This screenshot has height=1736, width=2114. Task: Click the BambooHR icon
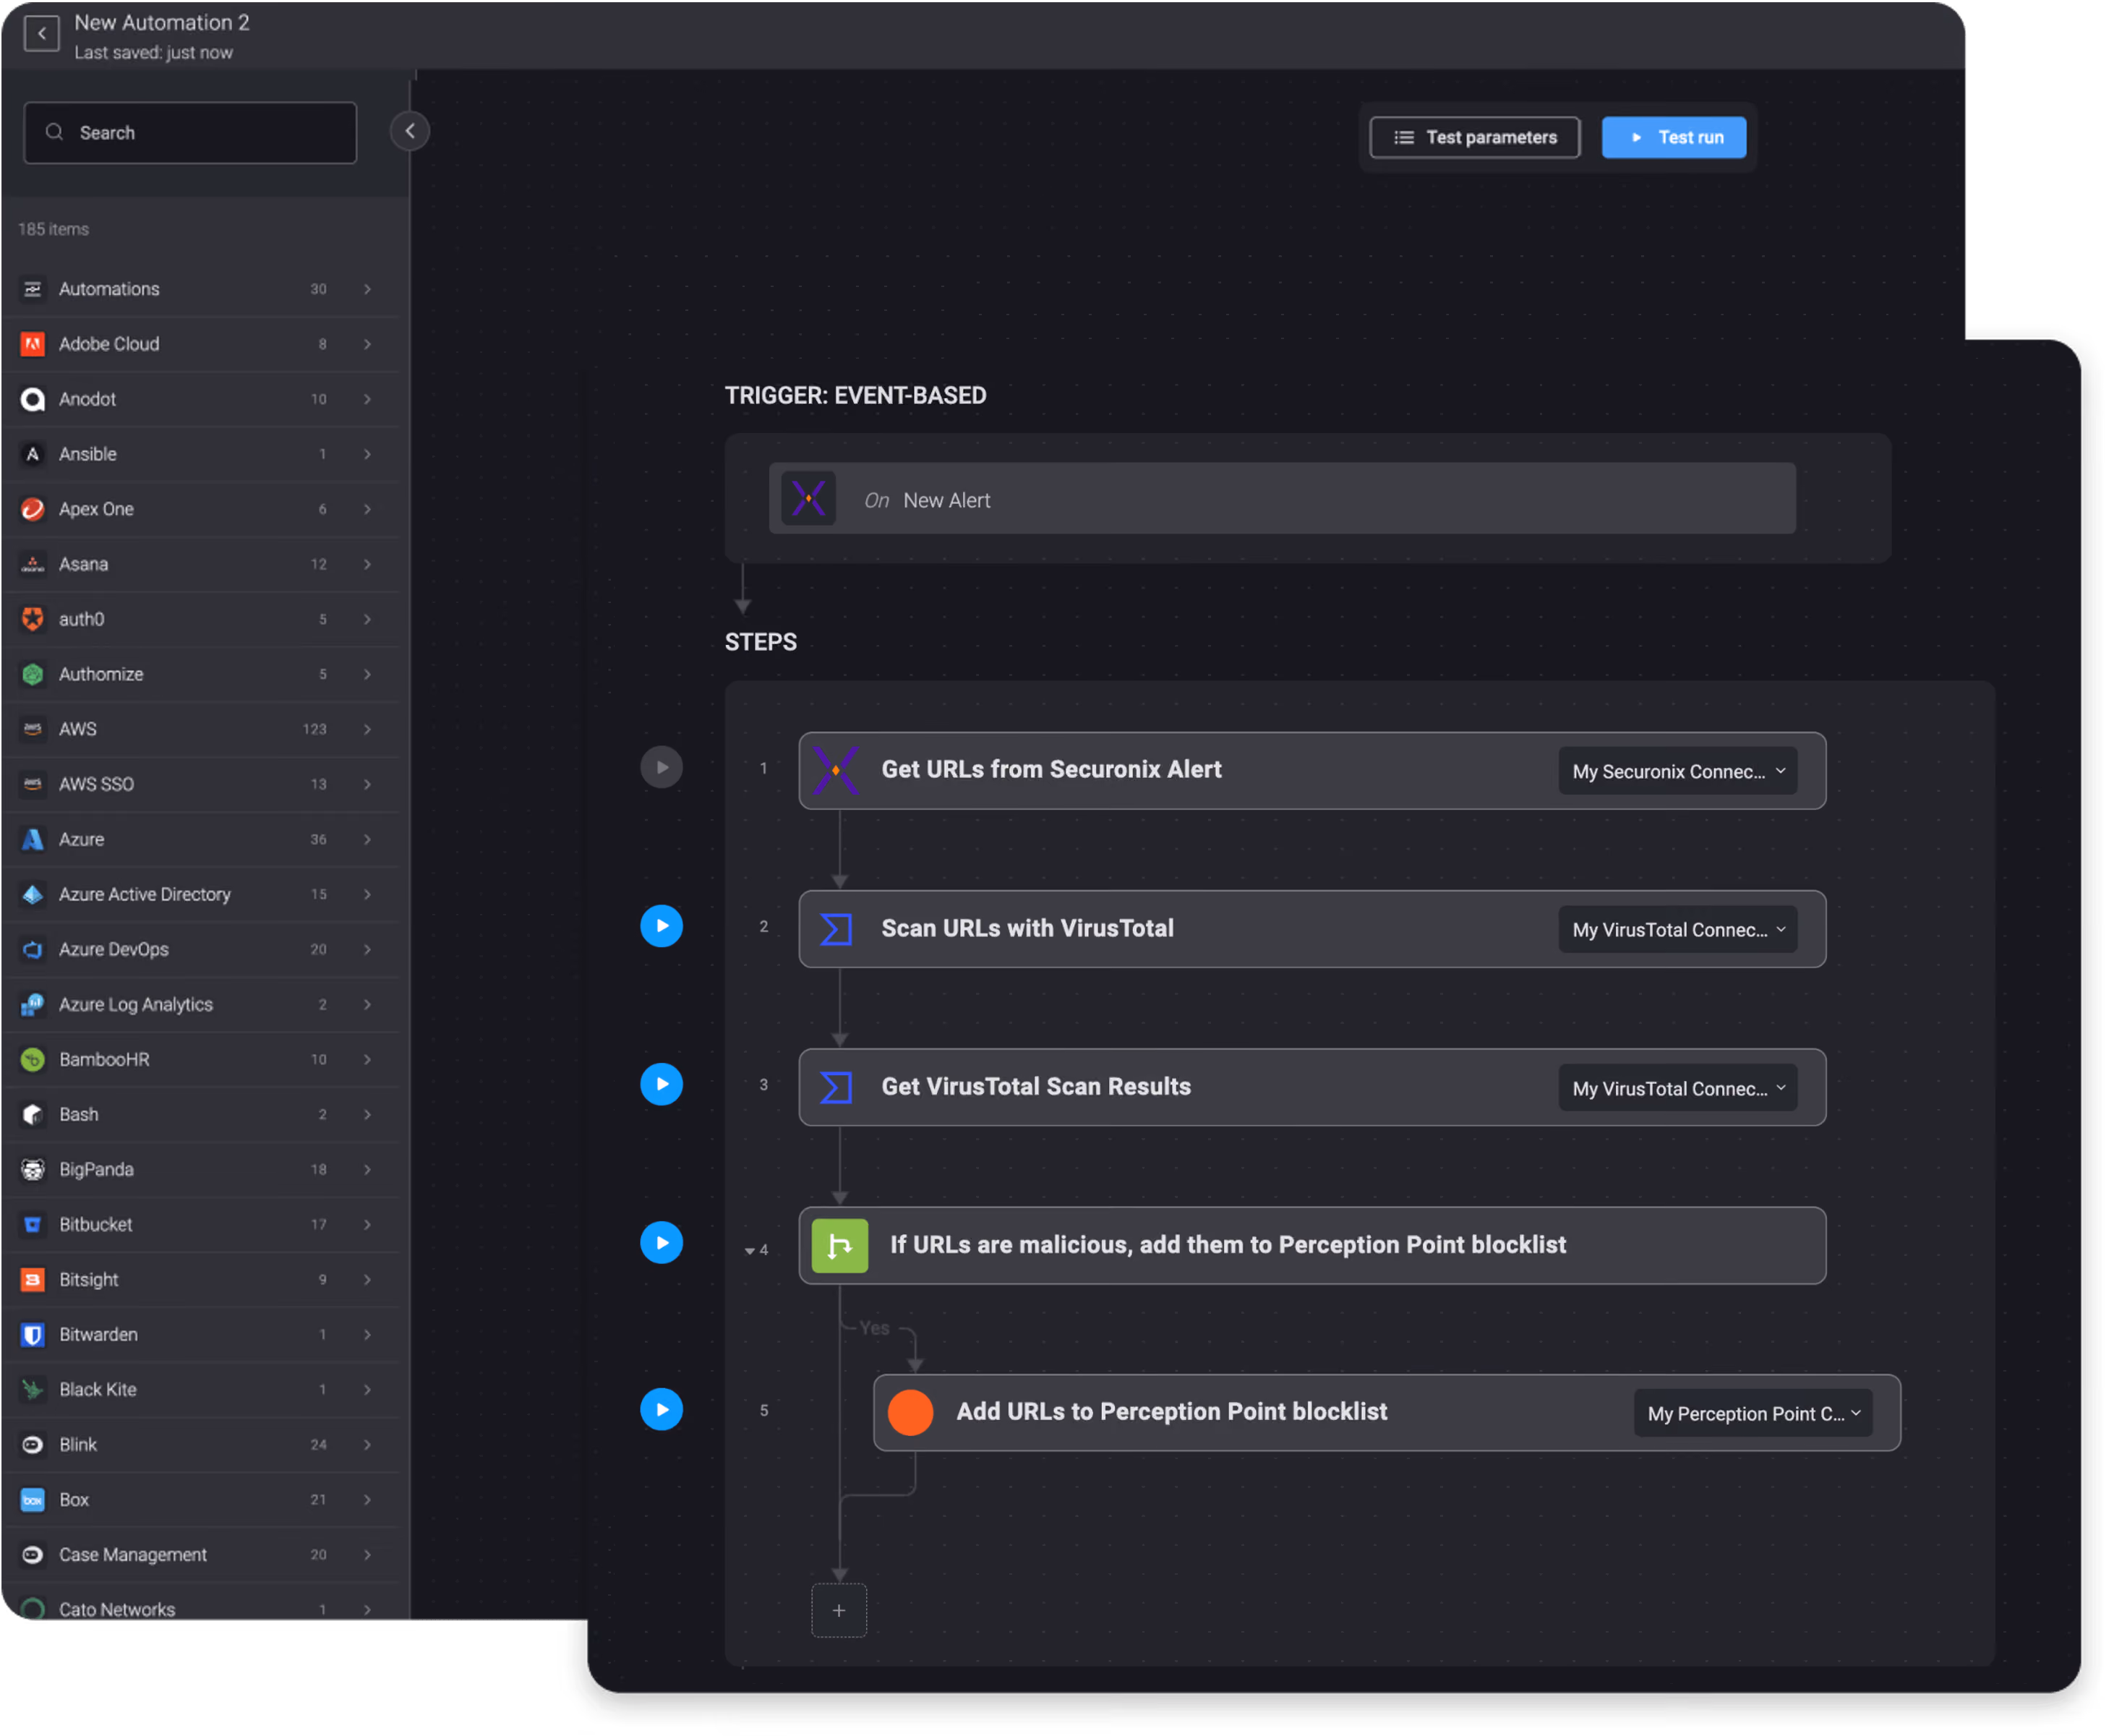(x=33, y=1059)
